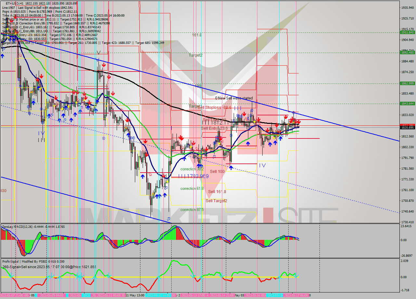Select the 'III 1783.969' wave label

point(193,176)
